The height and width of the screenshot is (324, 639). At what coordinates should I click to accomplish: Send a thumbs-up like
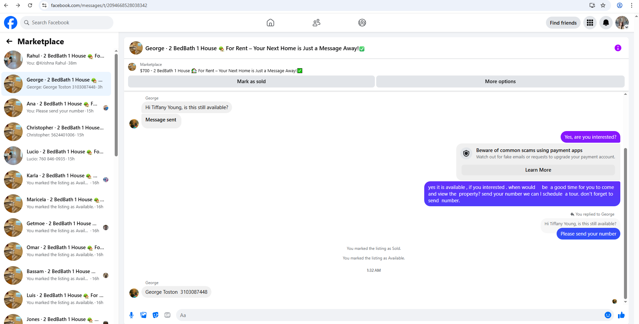pyautogui.click(x=621, y=315)
